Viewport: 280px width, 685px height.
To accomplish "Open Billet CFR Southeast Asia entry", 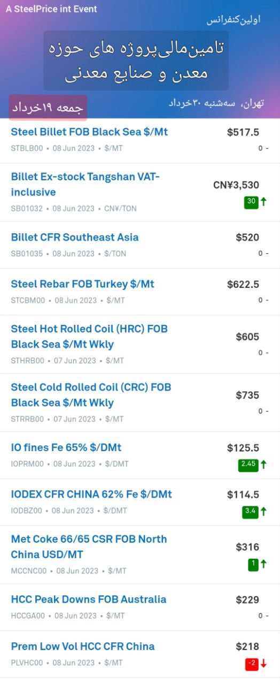I will tap(140, 245).
